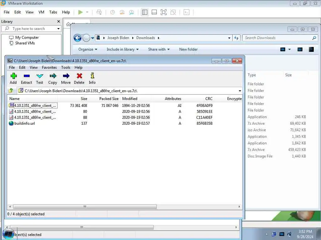Open the VMware Tabs menu
This screenshot has height=240, width=321.
click(x=53, y=12)
